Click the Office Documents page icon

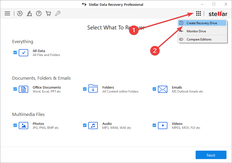[x=23, y=89]
